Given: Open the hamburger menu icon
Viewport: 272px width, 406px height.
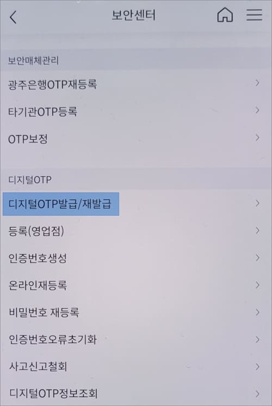Looking at the screenshot, I should click(x=254, y=15).
